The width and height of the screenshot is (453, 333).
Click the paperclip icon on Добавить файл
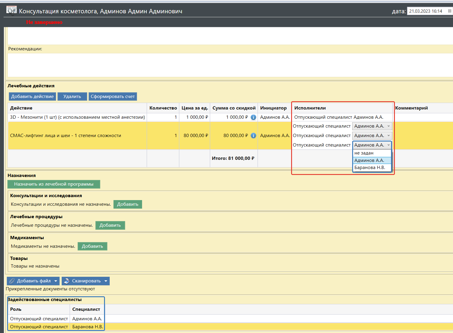tap(12, 281)
